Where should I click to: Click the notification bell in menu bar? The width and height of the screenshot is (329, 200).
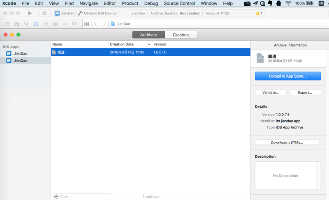(279, 3)
